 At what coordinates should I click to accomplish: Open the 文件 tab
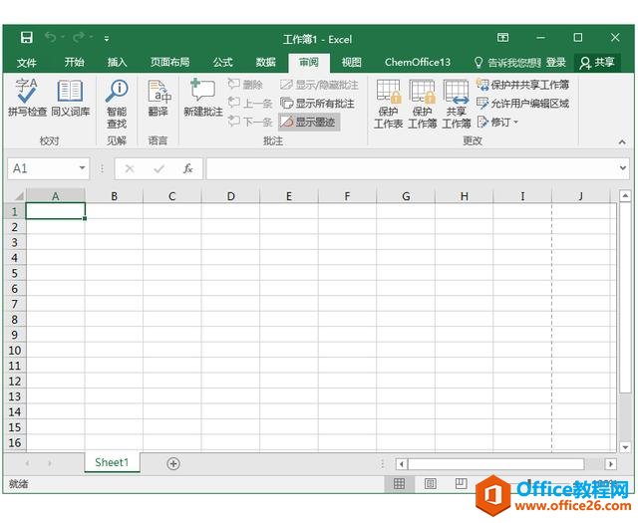point(27,62)
